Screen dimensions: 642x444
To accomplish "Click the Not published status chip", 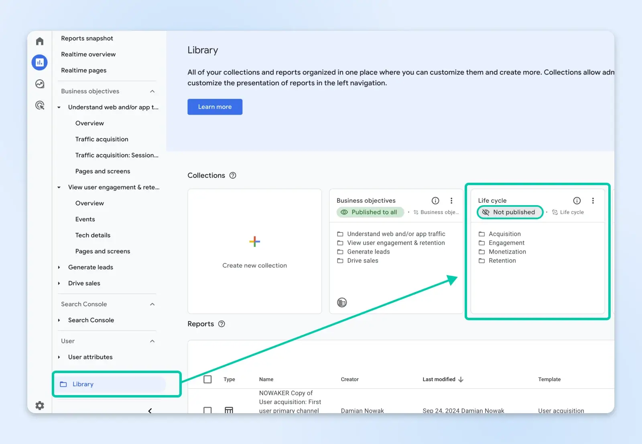I will (510, 212).
